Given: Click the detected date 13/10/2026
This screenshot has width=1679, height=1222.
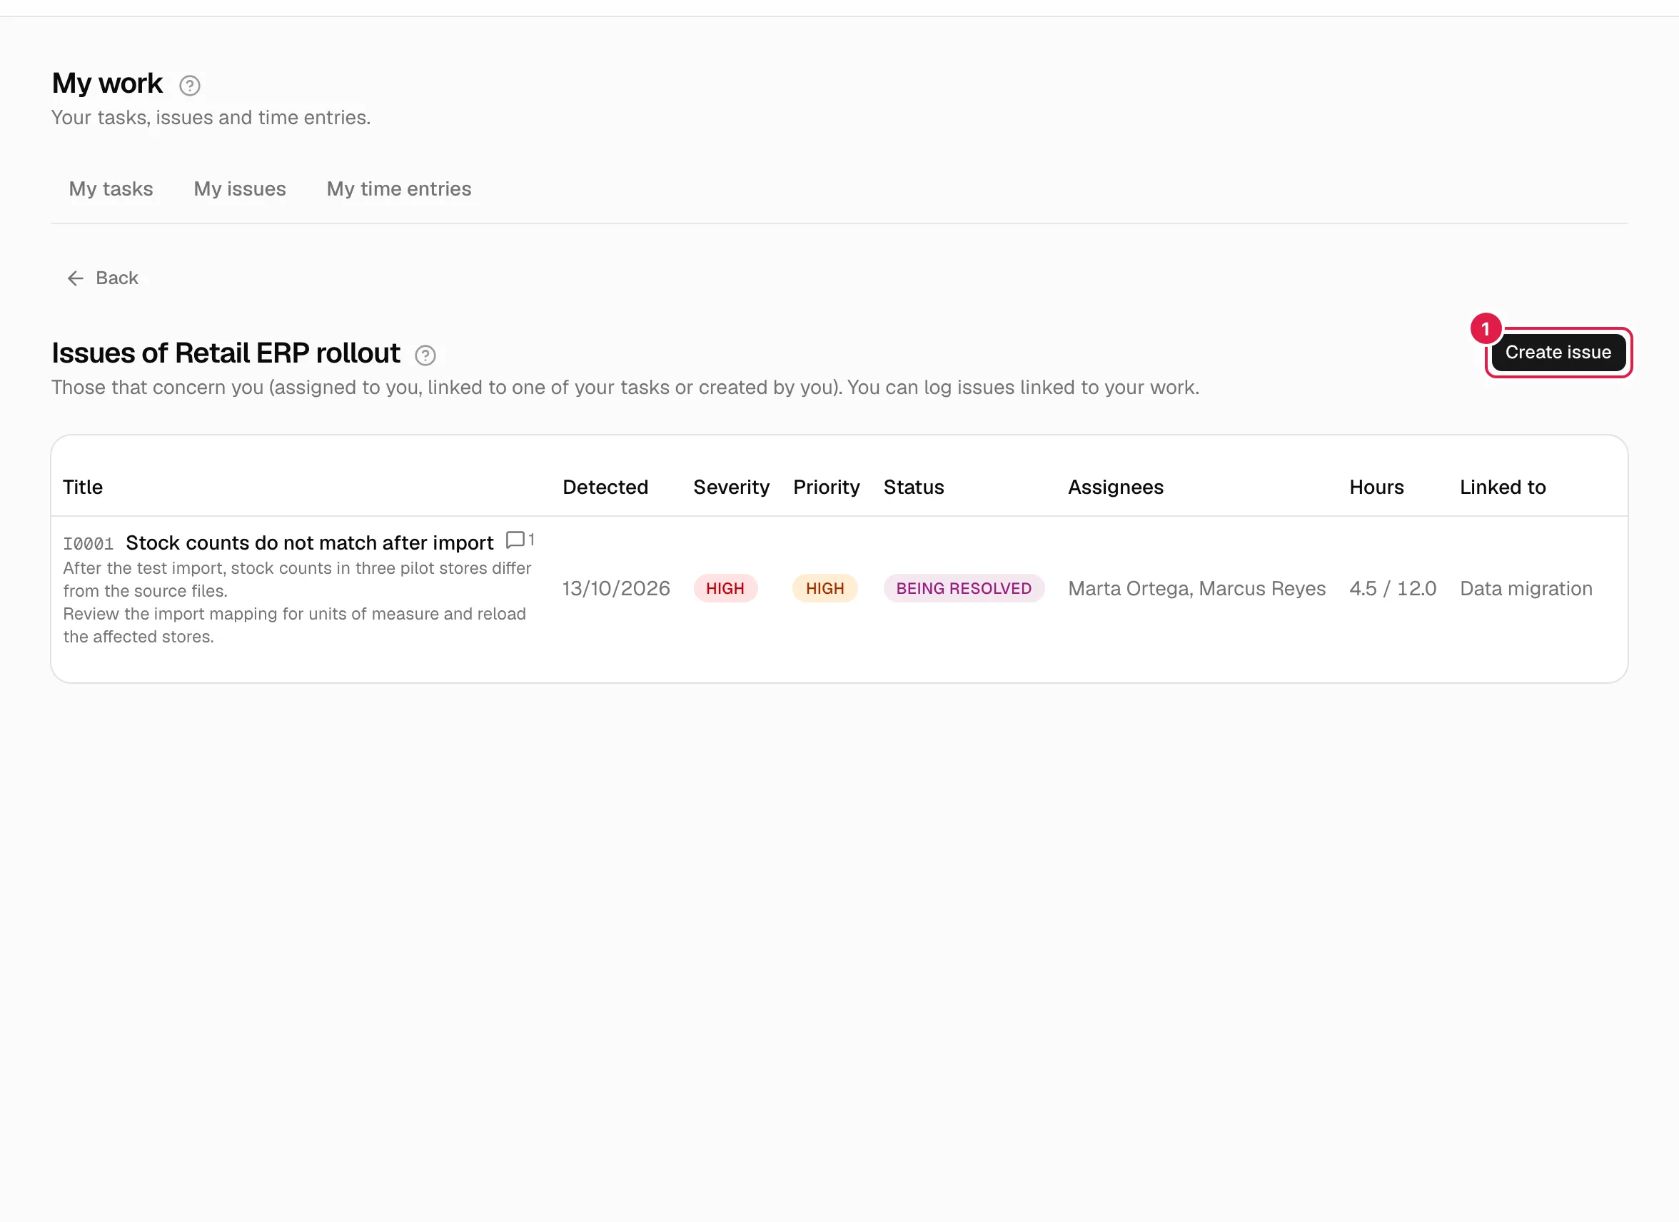Looking at the screenshot, I should 616,588.
